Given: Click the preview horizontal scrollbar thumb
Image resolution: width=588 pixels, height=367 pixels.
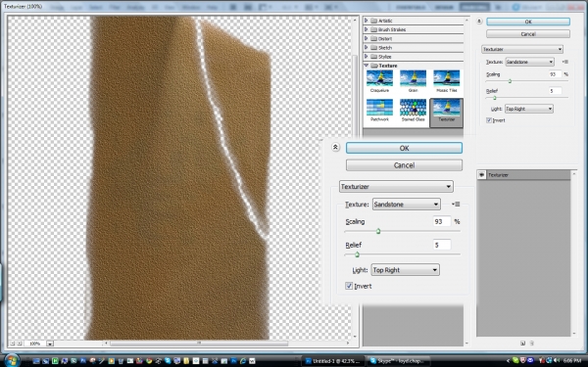Looking at the screenshot, I should (x=199, y=343).
